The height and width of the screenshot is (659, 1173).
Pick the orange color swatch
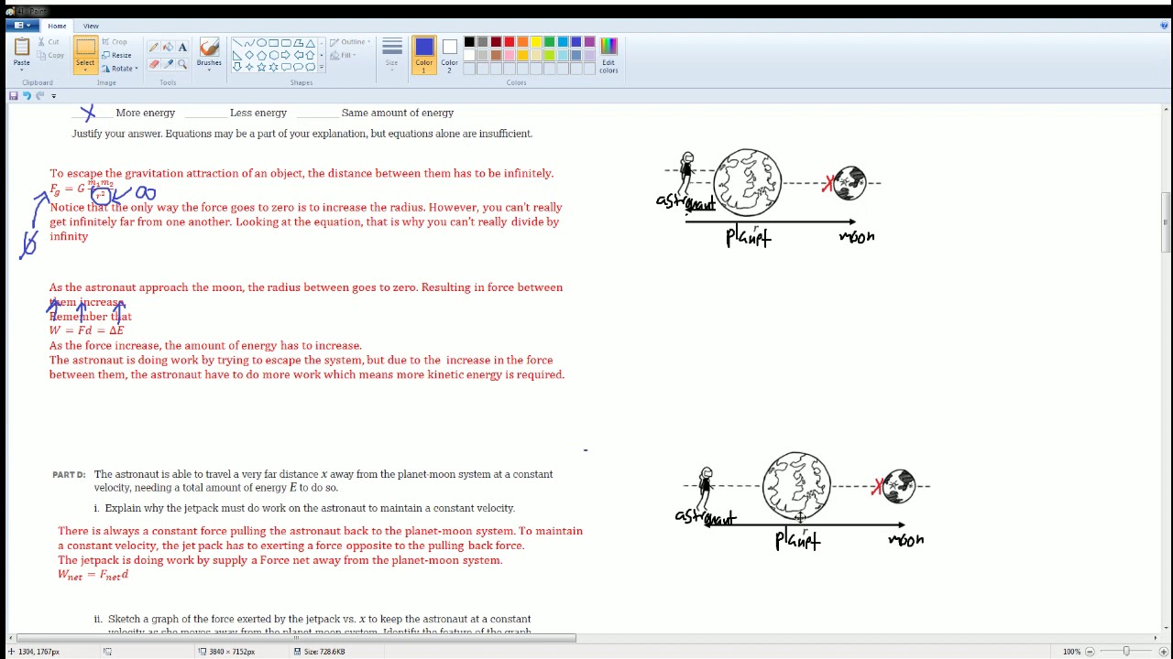coord(522,41)
